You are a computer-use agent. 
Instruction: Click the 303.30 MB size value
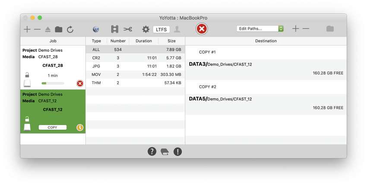[x=171, y=74]
